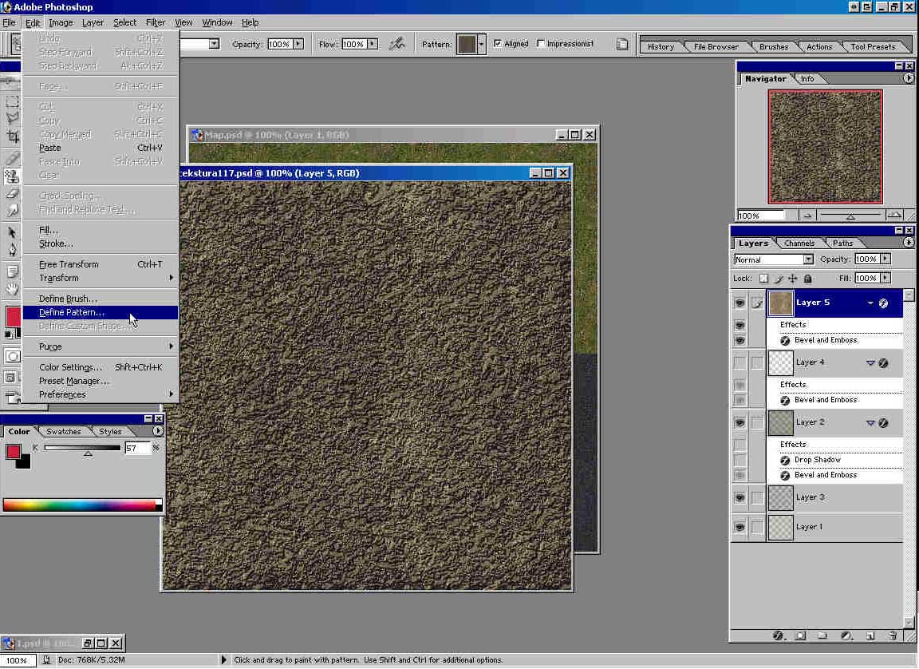This screenshot has width=919, height=669.
Task: Click the delete layer trash icon
Action: (893, 635)
